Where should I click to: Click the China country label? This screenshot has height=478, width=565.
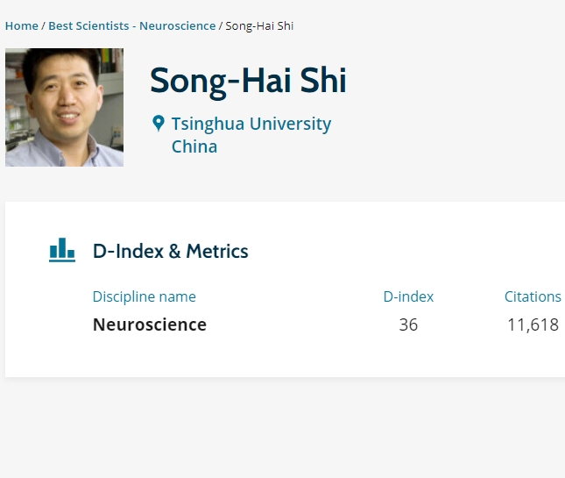click(x=194, y=146)
